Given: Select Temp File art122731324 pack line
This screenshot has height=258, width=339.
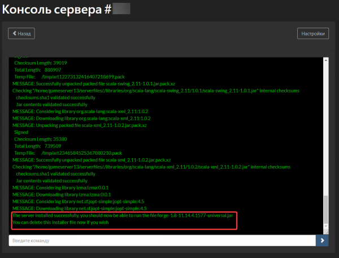Looking at the screenshot, I should (69, 77).
